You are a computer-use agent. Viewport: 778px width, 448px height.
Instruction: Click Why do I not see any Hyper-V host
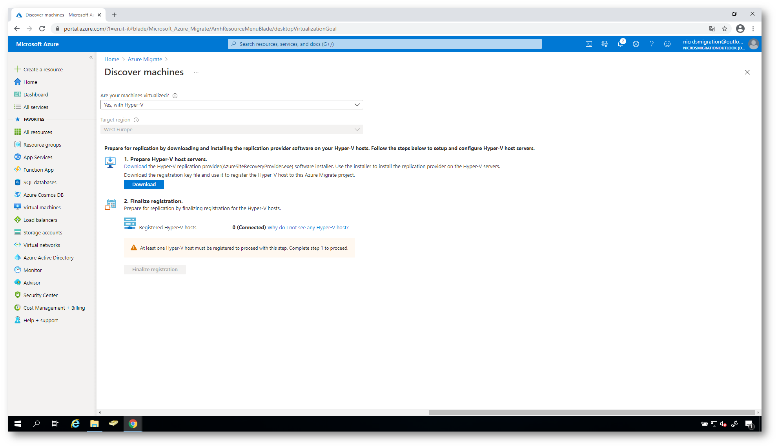tap(308, 228)
